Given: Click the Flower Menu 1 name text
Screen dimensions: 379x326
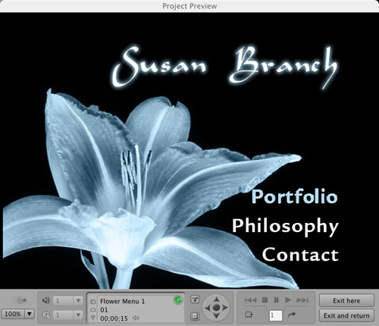Looking at the screenshot, I should point(122,301).
